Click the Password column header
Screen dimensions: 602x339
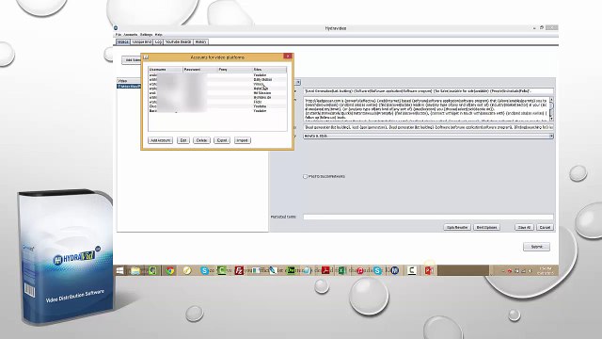[x=200, y=70]
